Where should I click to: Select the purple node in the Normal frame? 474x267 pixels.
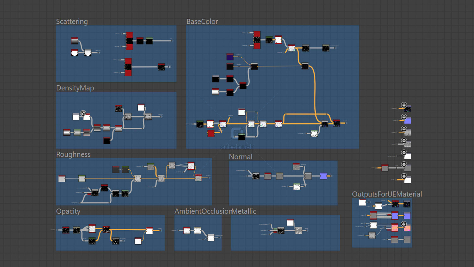(324, 176)
